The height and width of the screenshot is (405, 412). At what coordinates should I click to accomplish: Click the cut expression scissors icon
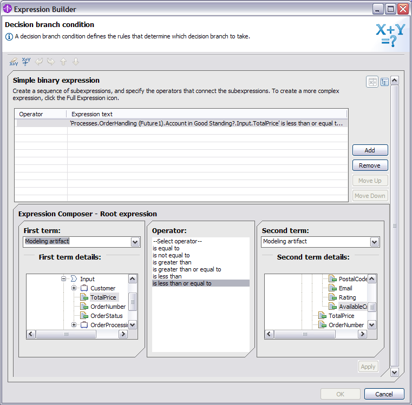tap(26, 62)
